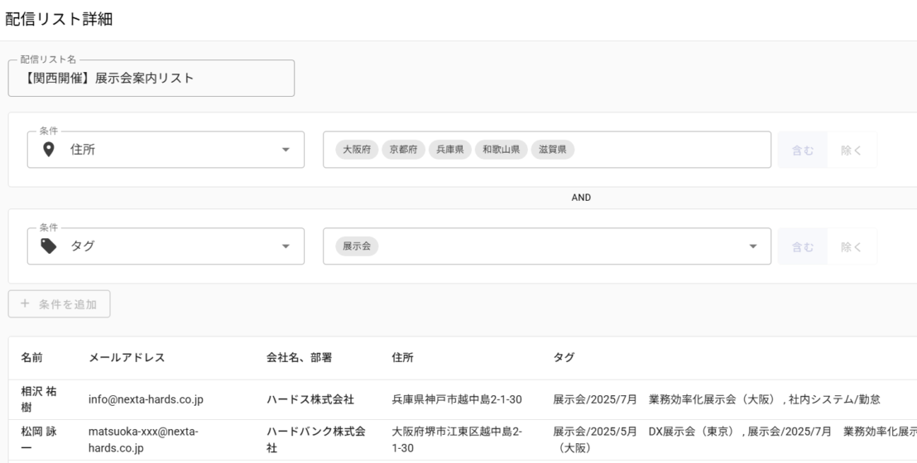Click the info@nexta-hards.co.jp email cell
This screenshot has height=463, width=917.
(x=146, y=400)
